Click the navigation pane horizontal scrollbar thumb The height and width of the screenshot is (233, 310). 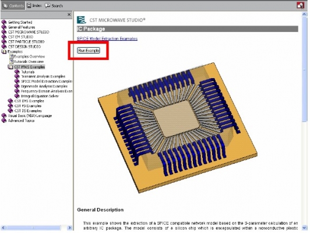(x=34, y=228)
